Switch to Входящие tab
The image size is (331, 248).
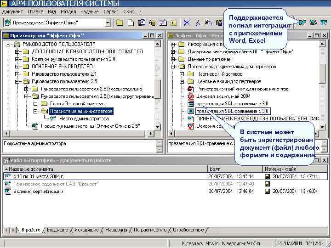57,230
